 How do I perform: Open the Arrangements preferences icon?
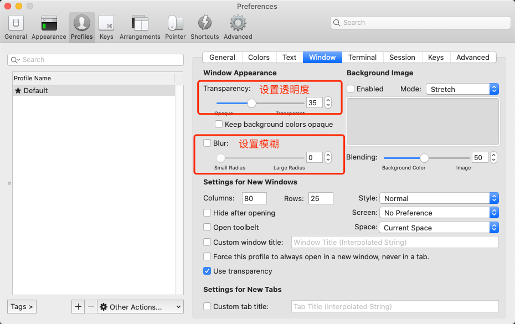[140, 23]
